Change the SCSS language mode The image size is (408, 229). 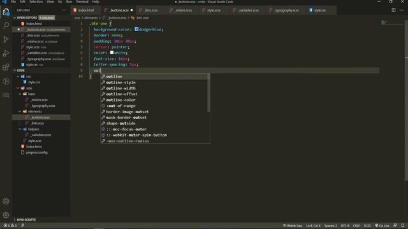click(x=367, y=226)
